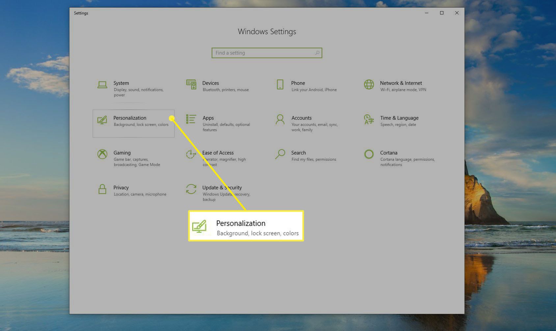Open the Accounts settings title
556x331 pixels.
pos(302,118)
